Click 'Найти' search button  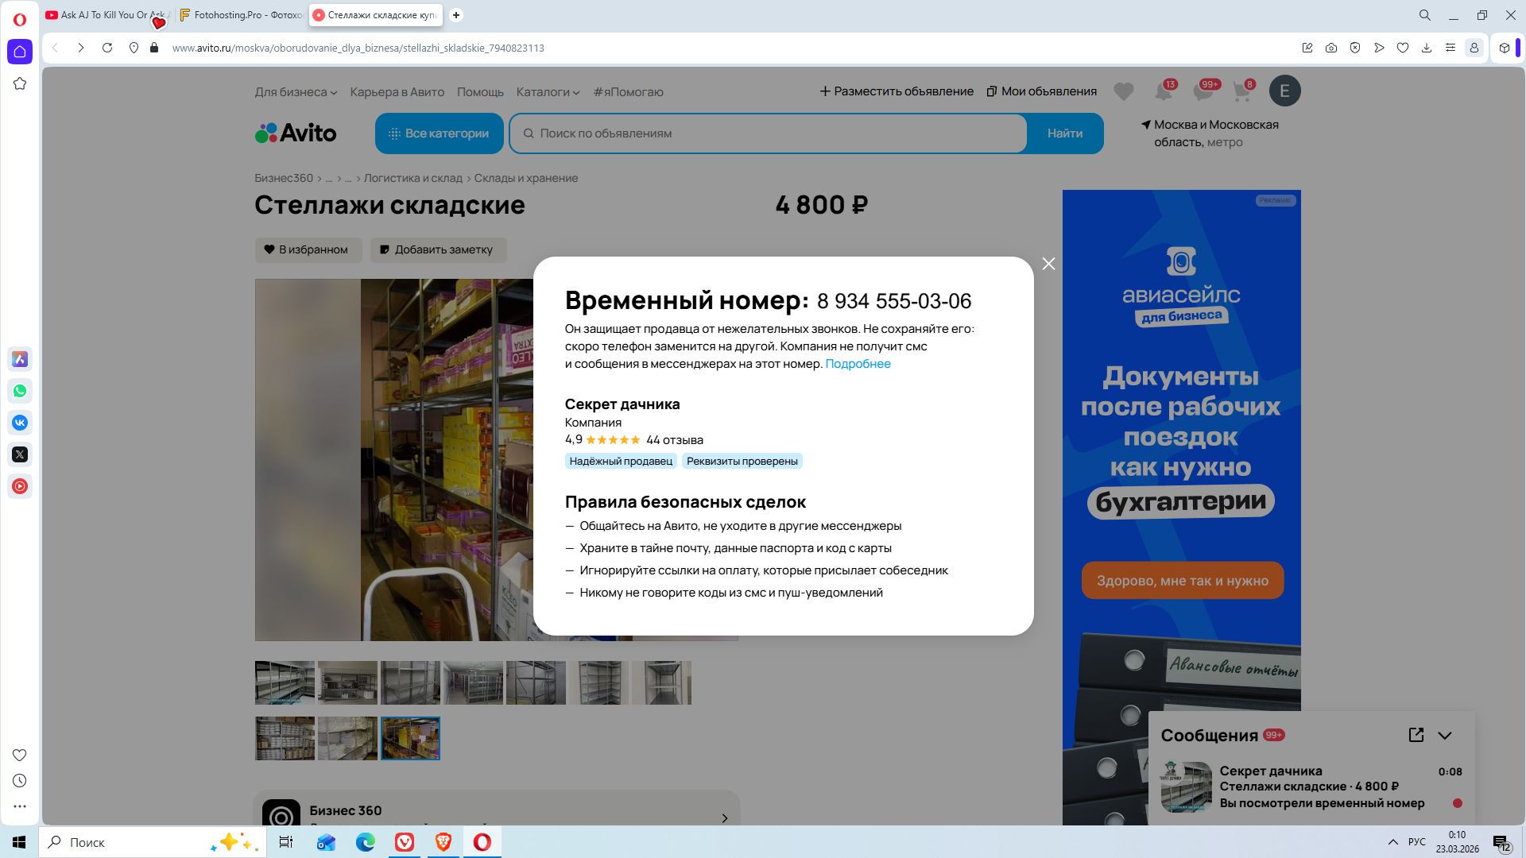(x=1064, y=133)
